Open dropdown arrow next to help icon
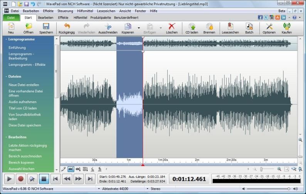 coord(300,17)
